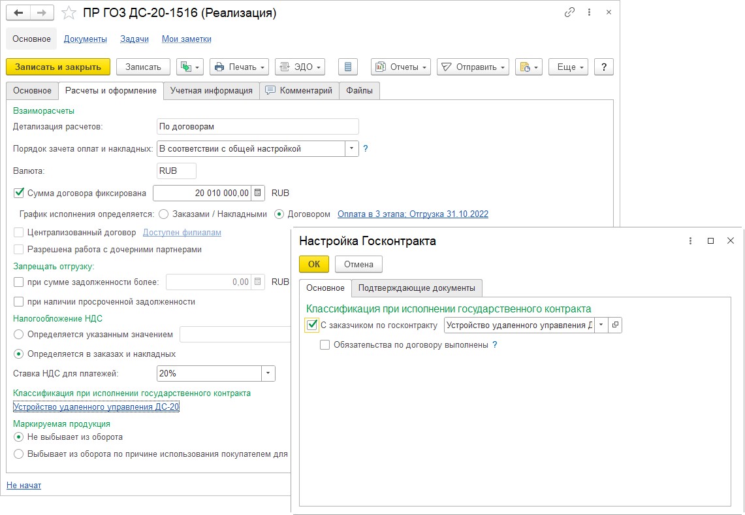Open Подтверждающие документы tab in dialog
The width and height of the screenshot is (745, 515).
(x=417, y=288)
